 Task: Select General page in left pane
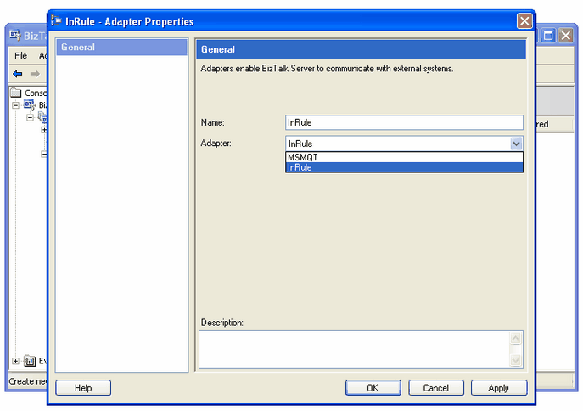[121, 48]
